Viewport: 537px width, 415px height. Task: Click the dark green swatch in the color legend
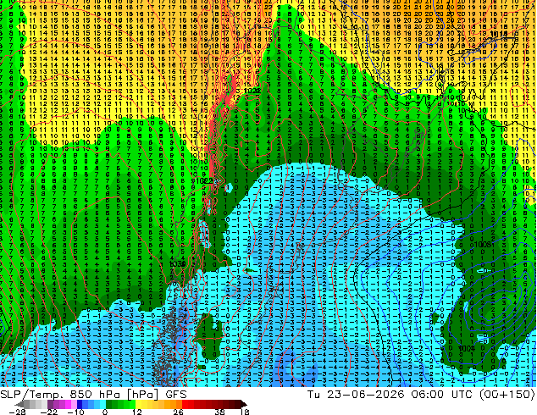pos(109,404)
